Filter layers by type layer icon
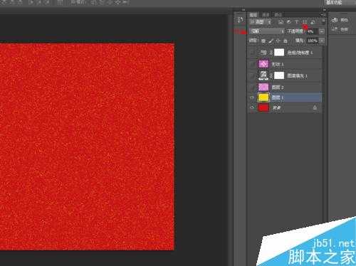Viewport: 356px width, 266px height. (x=297, y=22)
